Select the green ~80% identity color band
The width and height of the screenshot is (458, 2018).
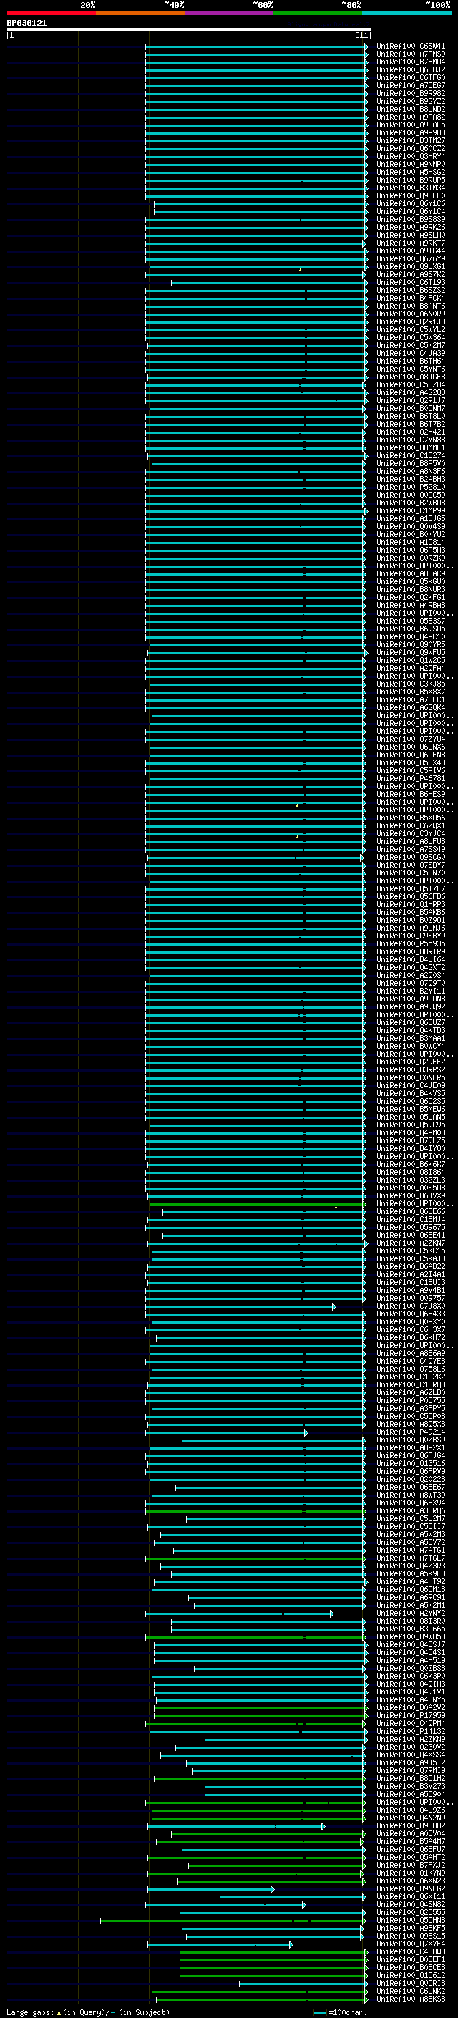click(318, 13)
